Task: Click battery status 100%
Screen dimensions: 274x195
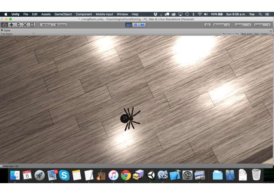Action: 217,14
